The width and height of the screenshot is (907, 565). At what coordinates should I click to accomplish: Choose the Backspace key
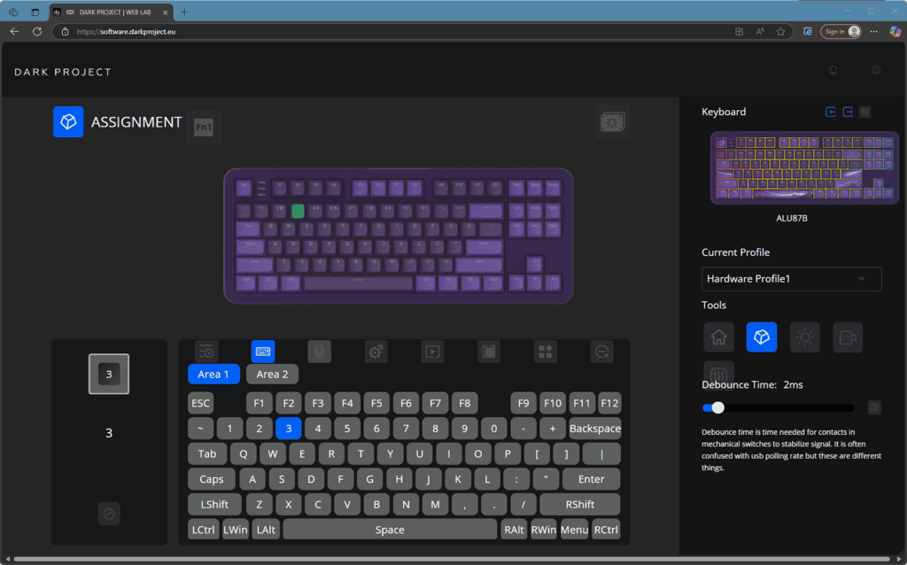tap(594, 429)
